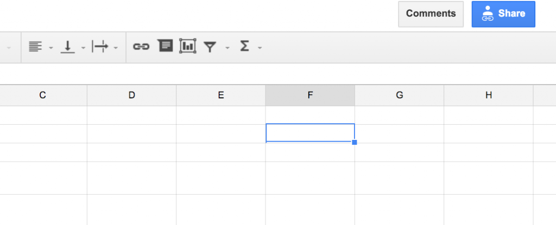The image size is (556, 225).
Task: Click the horizontal align icon
Action: [x=35, y=47]
